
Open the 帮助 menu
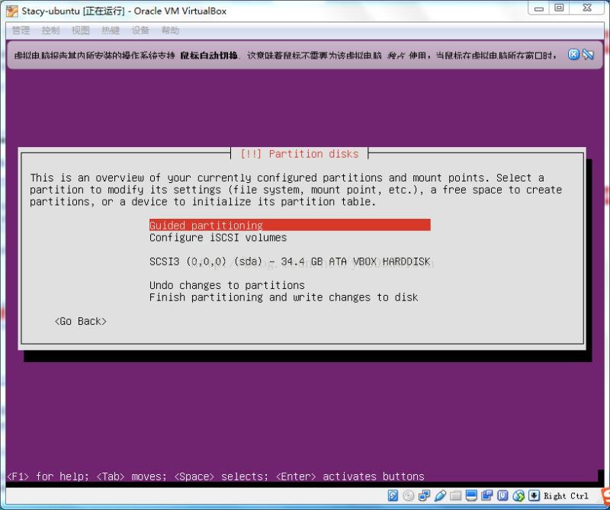[170, 30]
